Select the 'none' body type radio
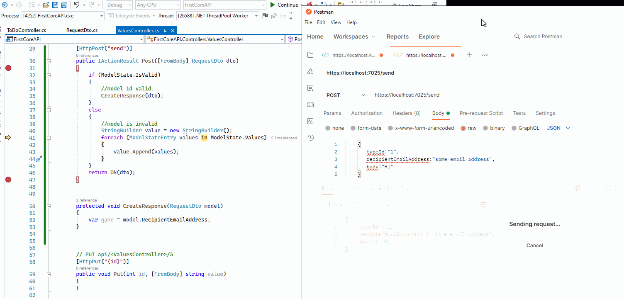This screenshot has height=299, width=624. coord(328,128)
